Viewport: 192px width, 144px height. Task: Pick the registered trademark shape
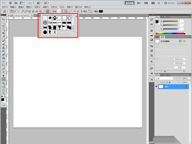[x=45, y=23]
